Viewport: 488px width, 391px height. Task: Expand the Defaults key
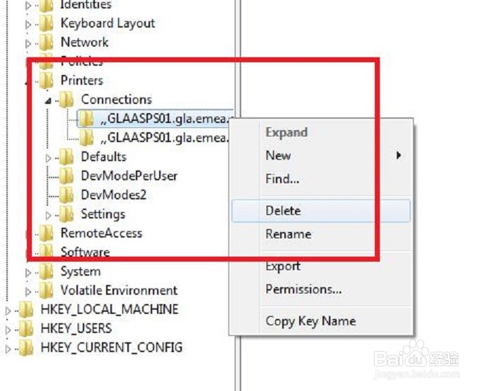click(48, 158)
